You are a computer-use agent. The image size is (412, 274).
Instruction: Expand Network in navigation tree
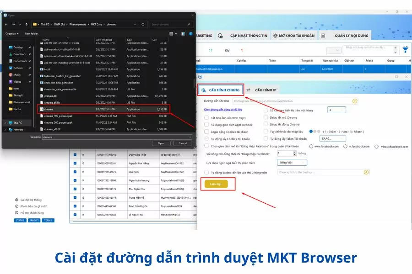pyautogui.click(x=5, y=130)
